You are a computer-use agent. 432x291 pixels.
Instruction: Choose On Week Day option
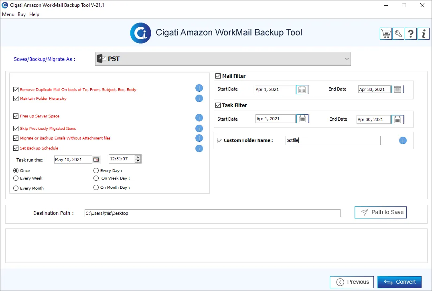coord(96,178)
